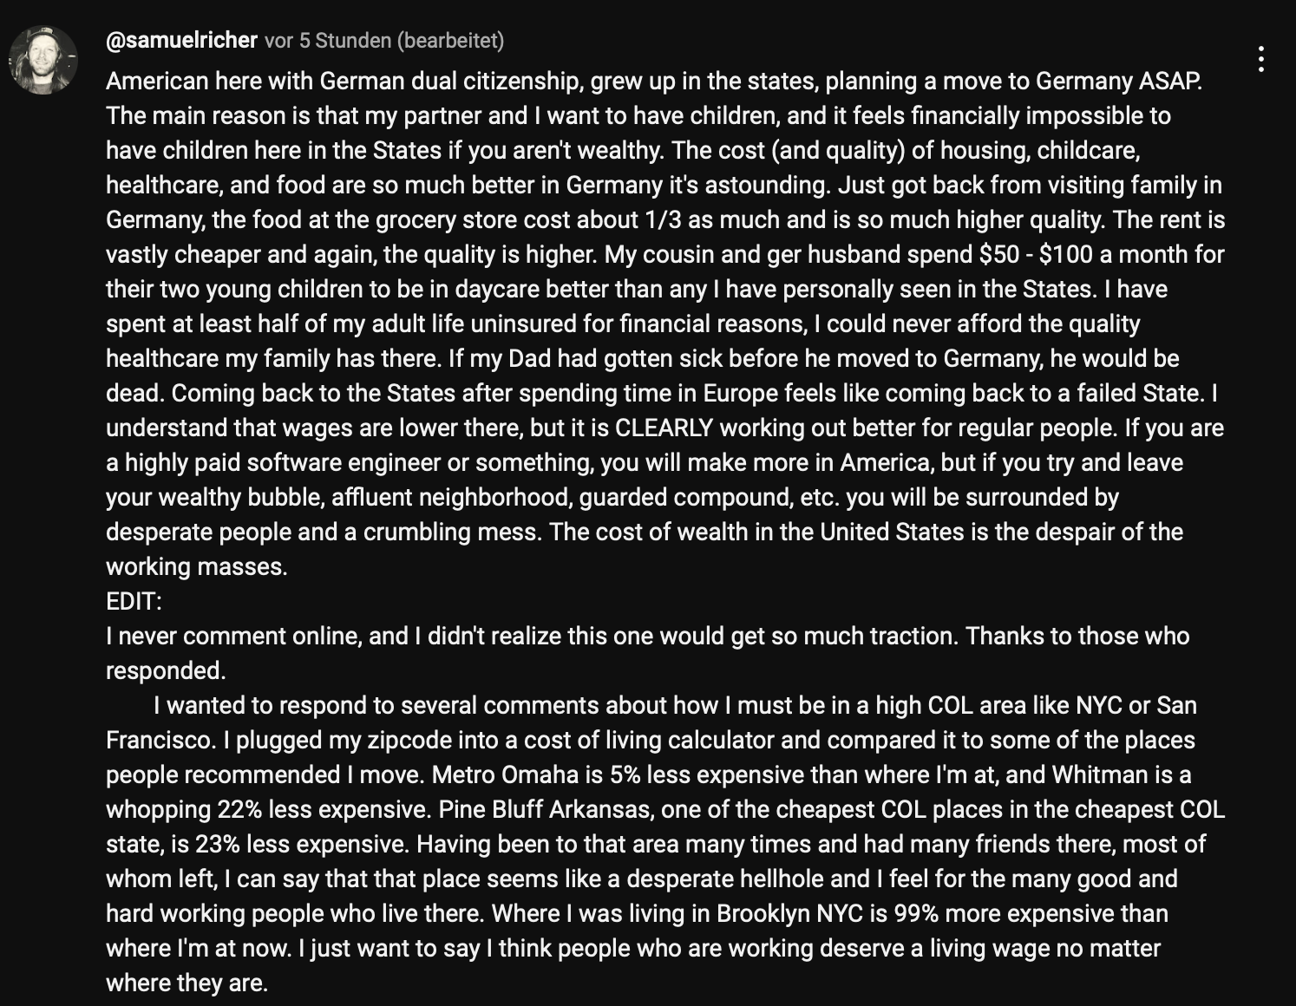Open the three-dot comment options menu

[1260, 59]
